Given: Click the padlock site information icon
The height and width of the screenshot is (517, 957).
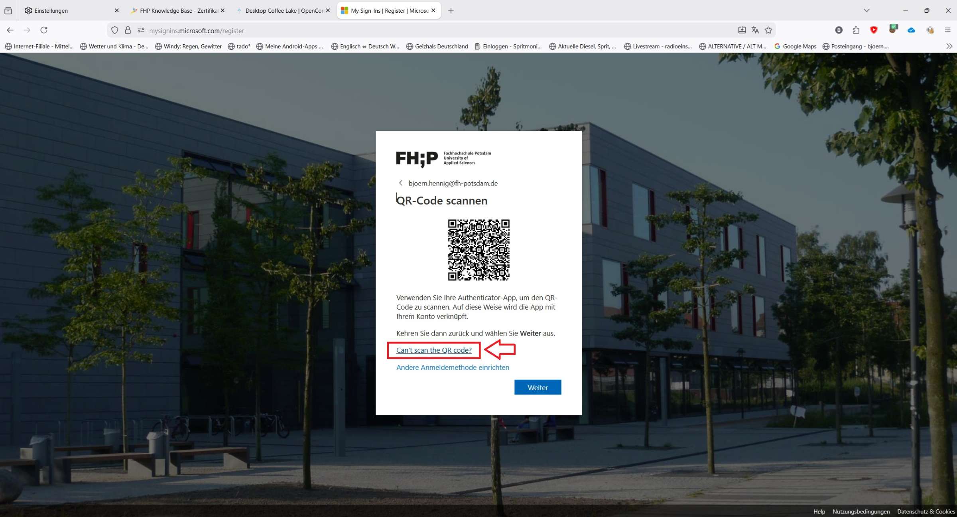Looking at the screenshot, I should pyautogui.click(x=128, y=30).
